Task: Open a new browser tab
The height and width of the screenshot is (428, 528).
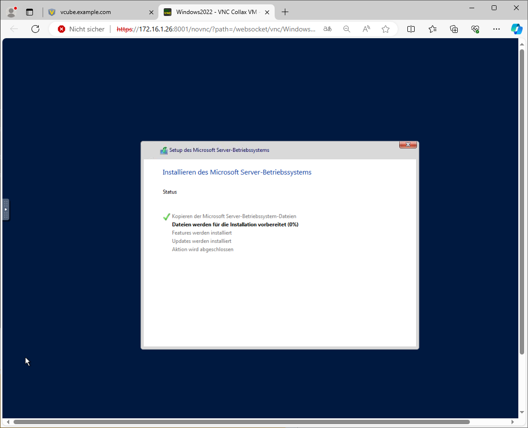Action: tap(285, 12)
